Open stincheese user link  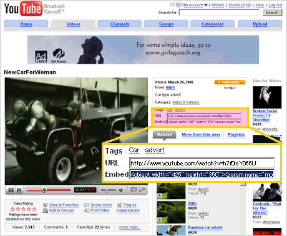271,222
